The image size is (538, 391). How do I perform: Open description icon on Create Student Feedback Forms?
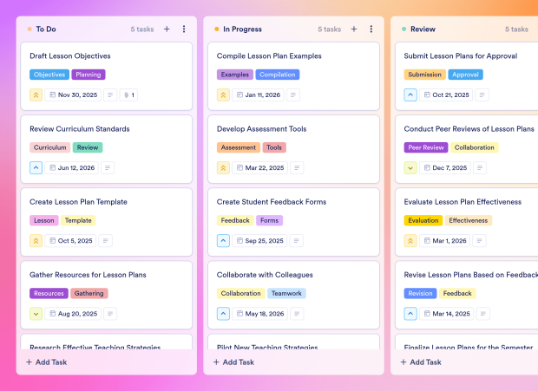[x=296, y=241]
